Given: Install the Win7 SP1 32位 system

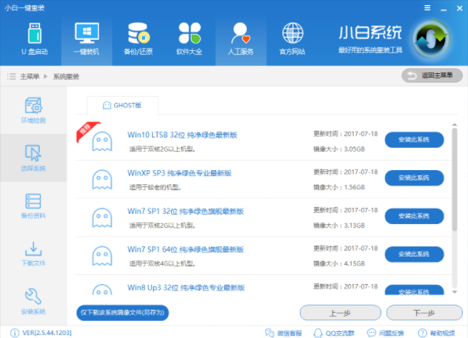Looking at the screenshot, I should 414,216.
